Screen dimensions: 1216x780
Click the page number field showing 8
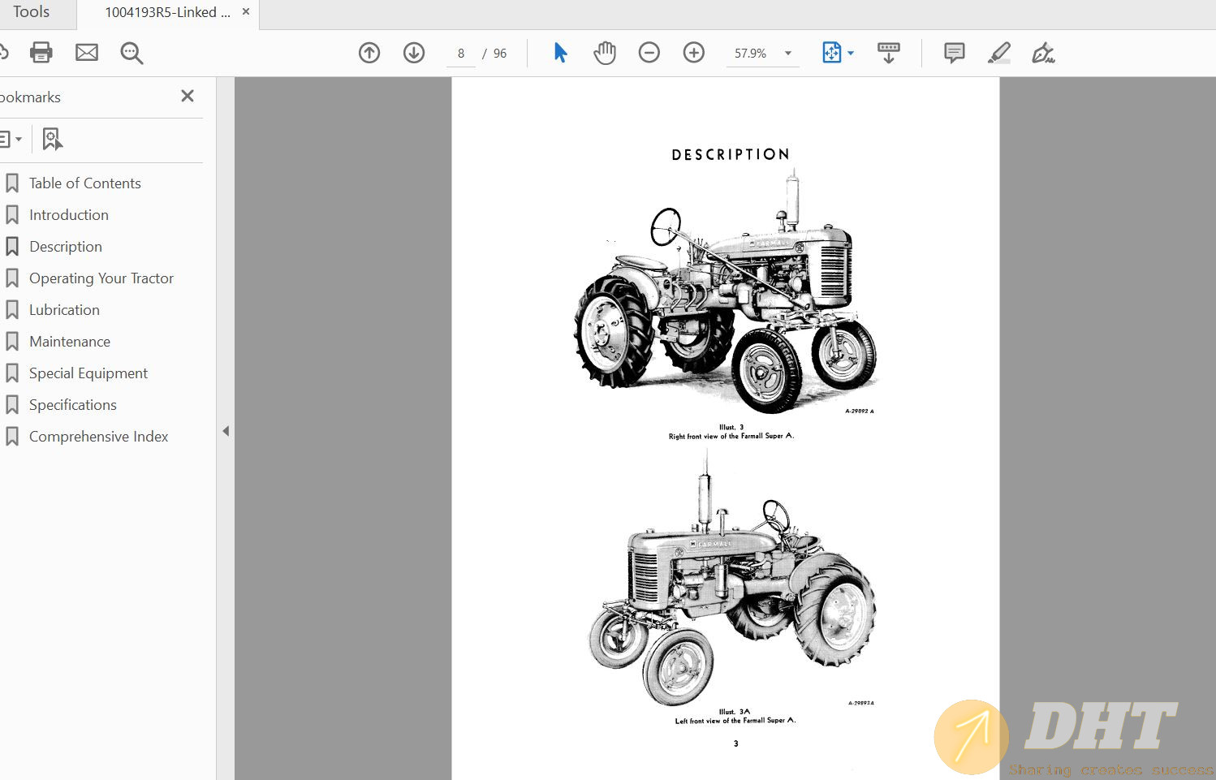[x=461, y=54]
